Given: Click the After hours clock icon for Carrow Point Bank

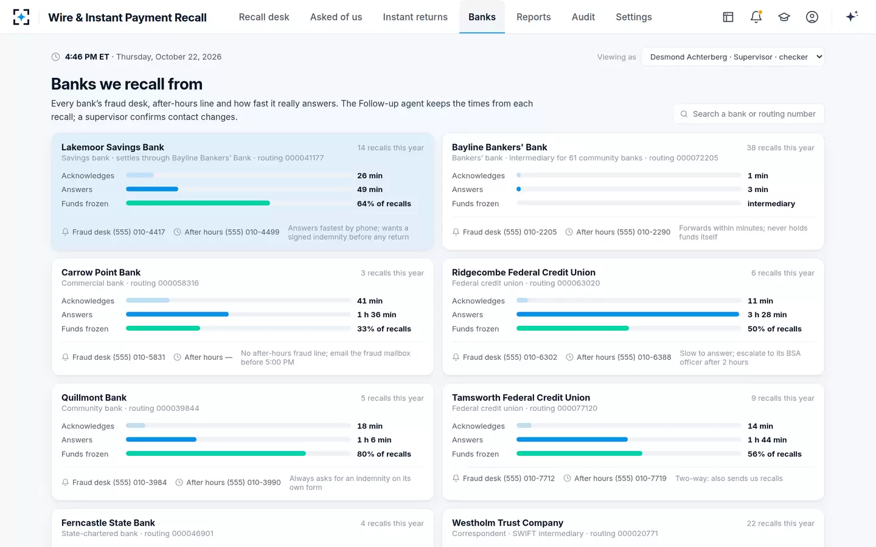Looking at the screenshot, I should (178, 357).
